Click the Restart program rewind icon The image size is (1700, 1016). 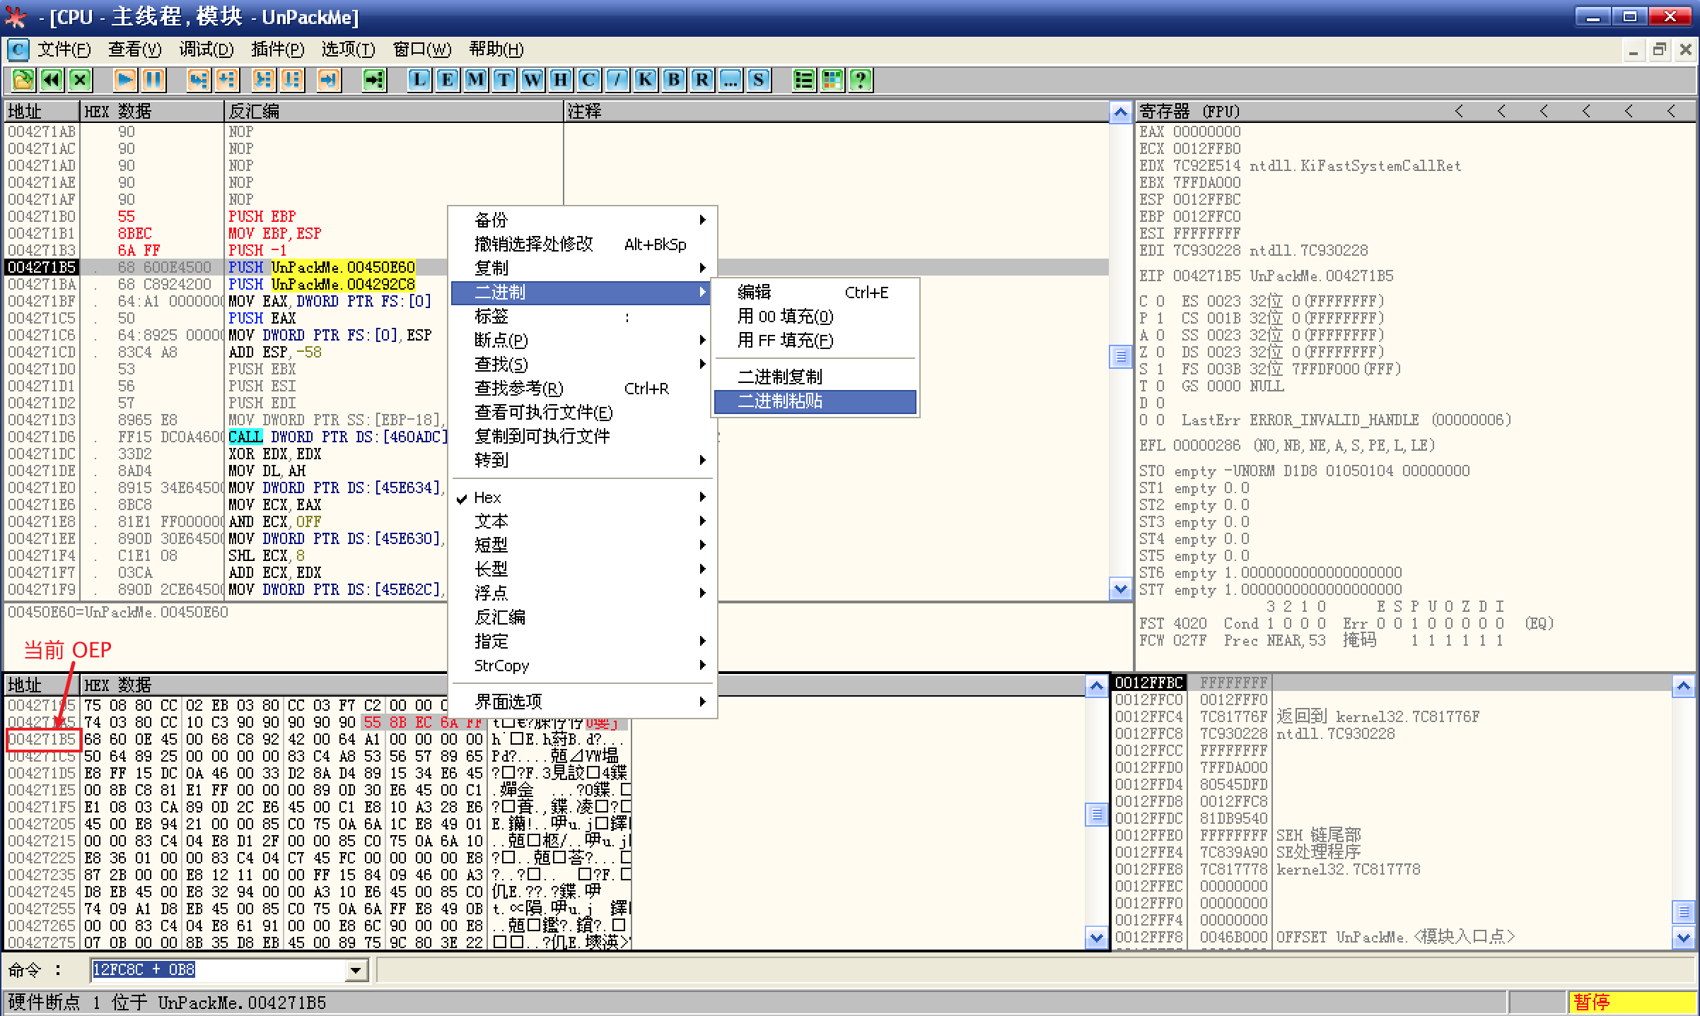tap(52, 80)
